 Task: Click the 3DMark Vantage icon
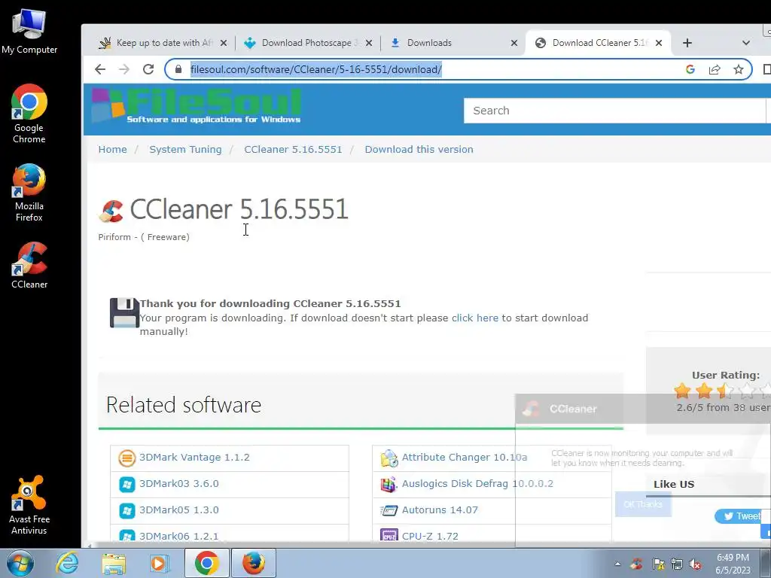[126, 458]
